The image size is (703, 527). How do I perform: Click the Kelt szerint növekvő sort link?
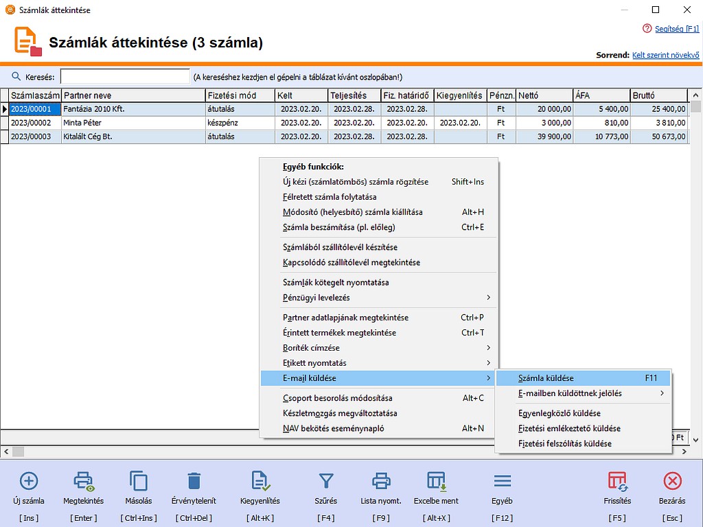click(x=665, y=55)
